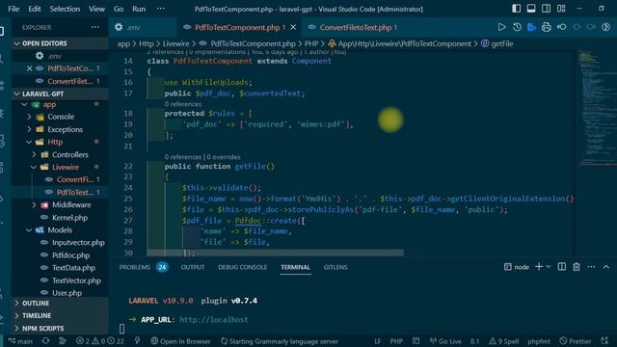Toggle primary sidebar layout icon
This screenshot has width=617, height=347.
click(517, 9)
